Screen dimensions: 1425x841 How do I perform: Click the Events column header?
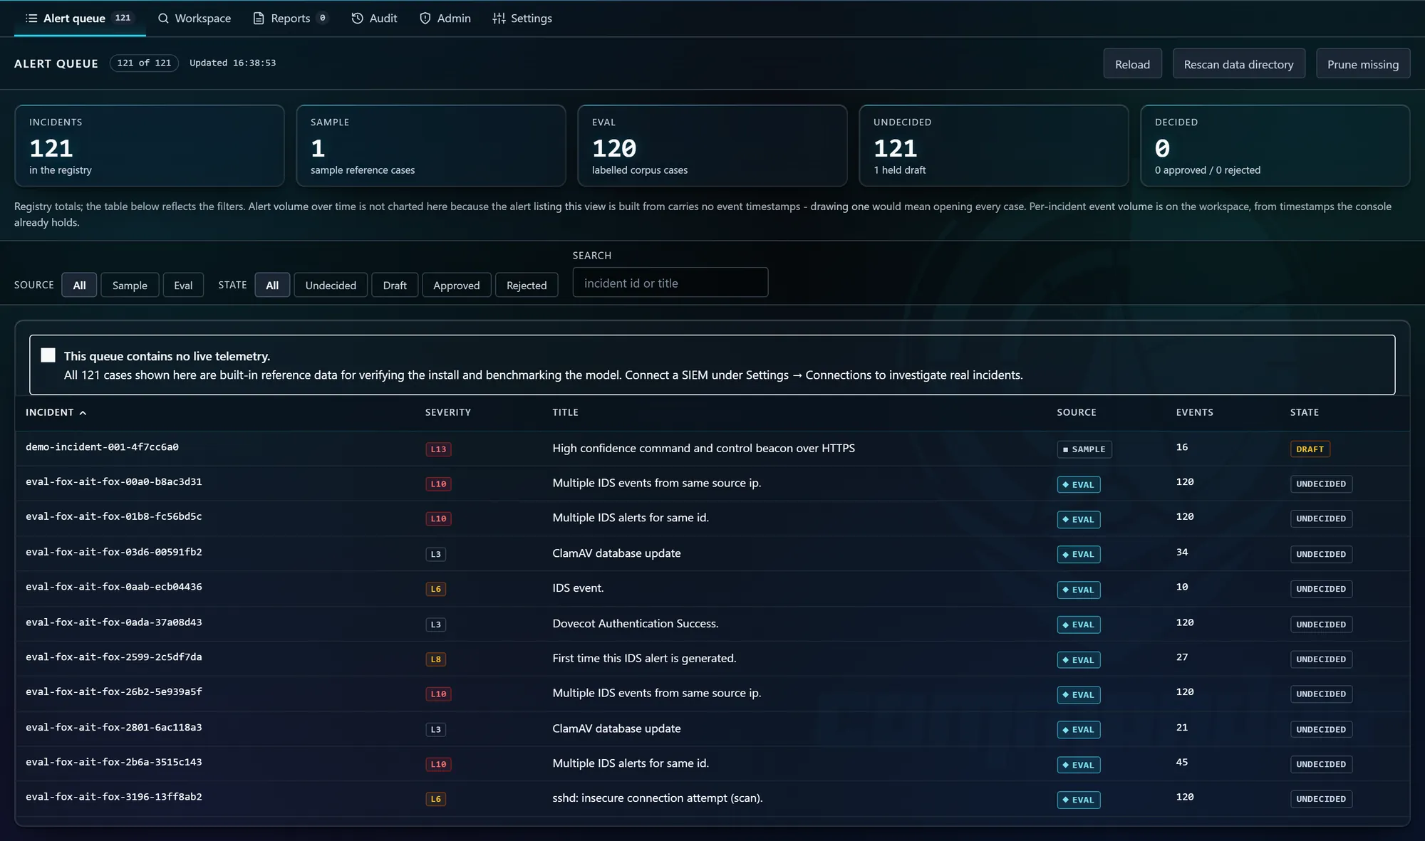1194,412
